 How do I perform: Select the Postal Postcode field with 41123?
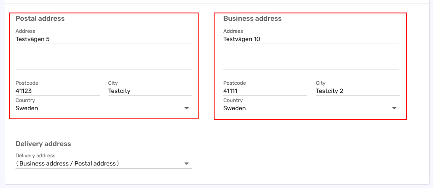[x=57, y=91]
